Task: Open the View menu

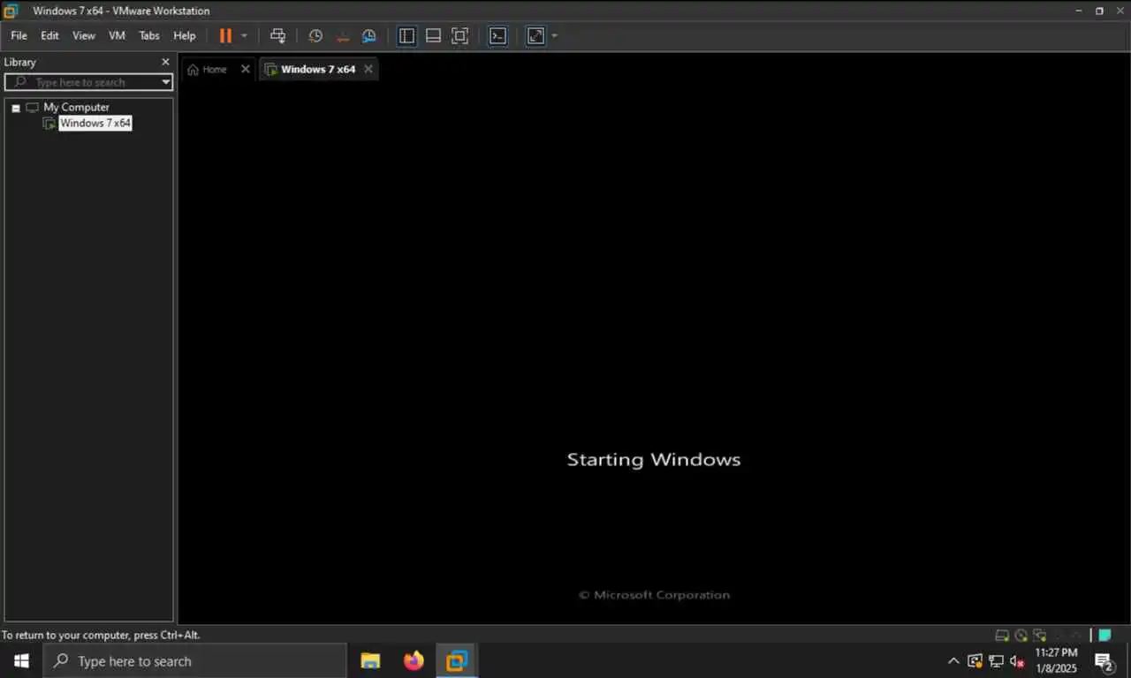Action: [x=84, y=36]
